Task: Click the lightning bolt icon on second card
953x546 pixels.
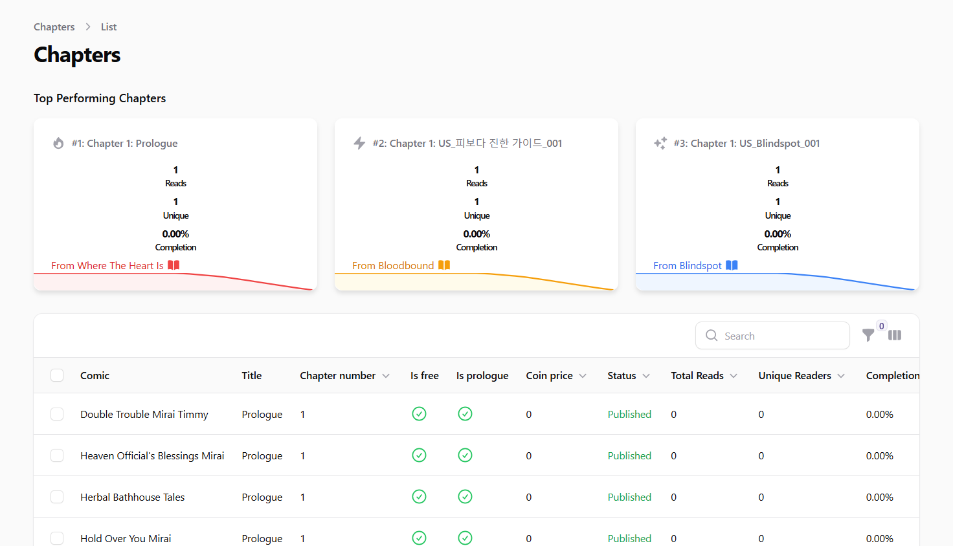Action: click(359, 143)
